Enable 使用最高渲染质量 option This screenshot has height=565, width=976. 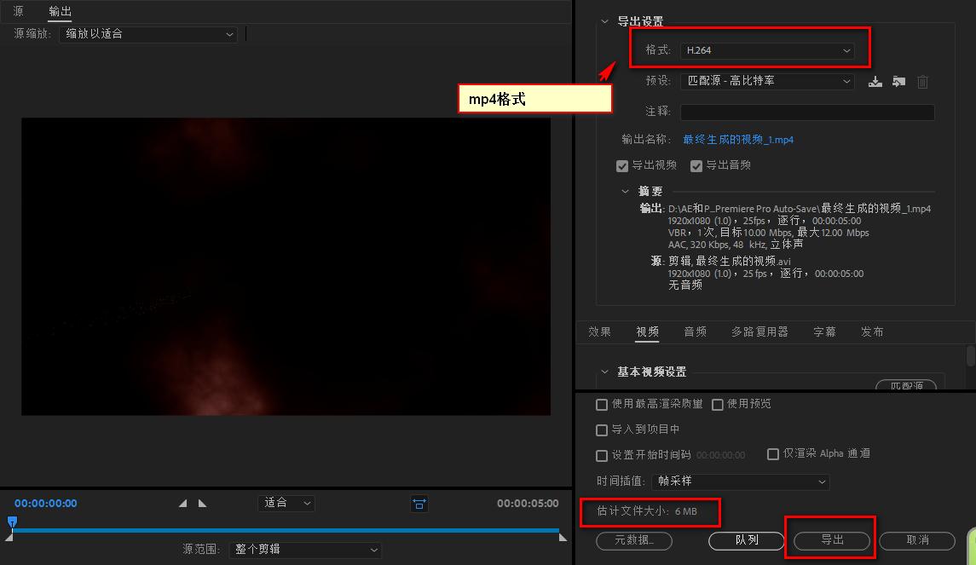pyautogui.click(x=602, y=404)
